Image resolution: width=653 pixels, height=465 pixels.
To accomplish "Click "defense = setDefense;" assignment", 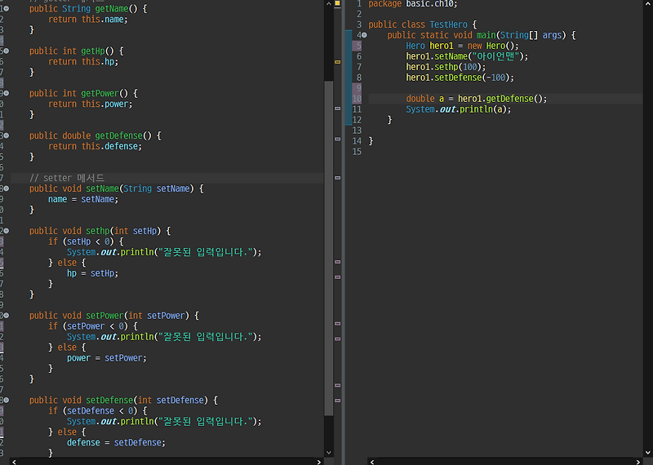I will tap(116, 442).
